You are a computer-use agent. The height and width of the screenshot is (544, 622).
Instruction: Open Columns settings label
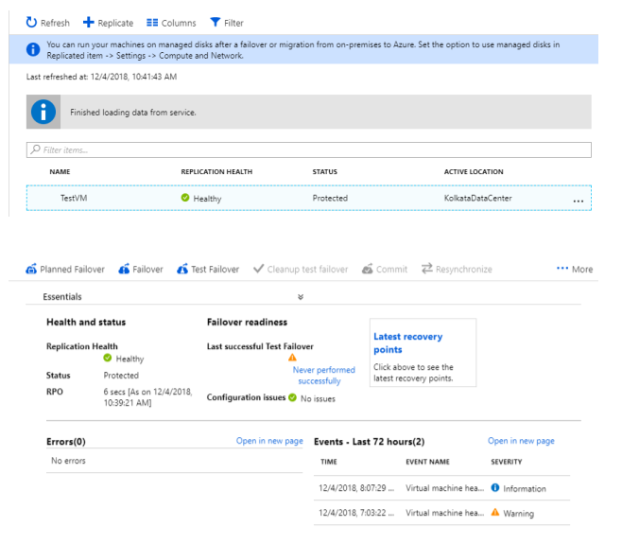(x=179, y=23)
